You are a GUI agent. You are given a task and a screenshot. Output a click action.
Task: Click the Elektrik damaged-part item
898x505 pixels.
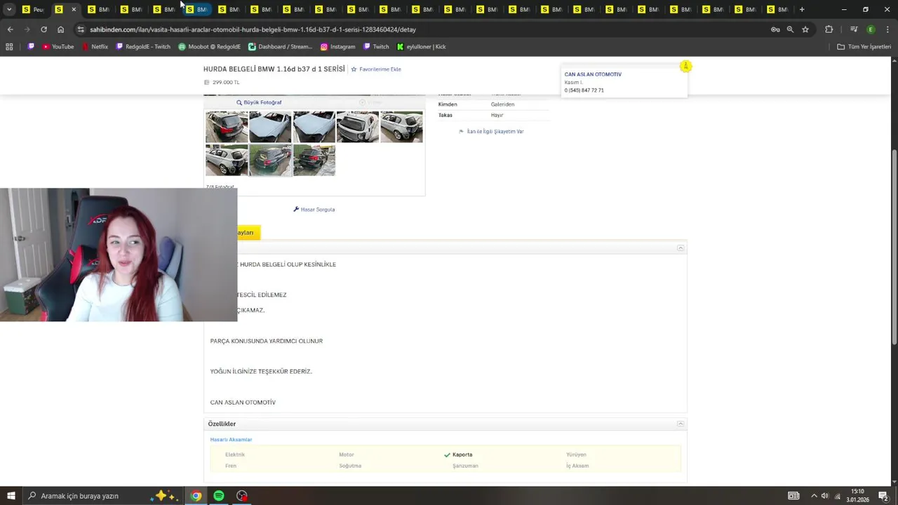pyautogui.click(x=235, y=454)
